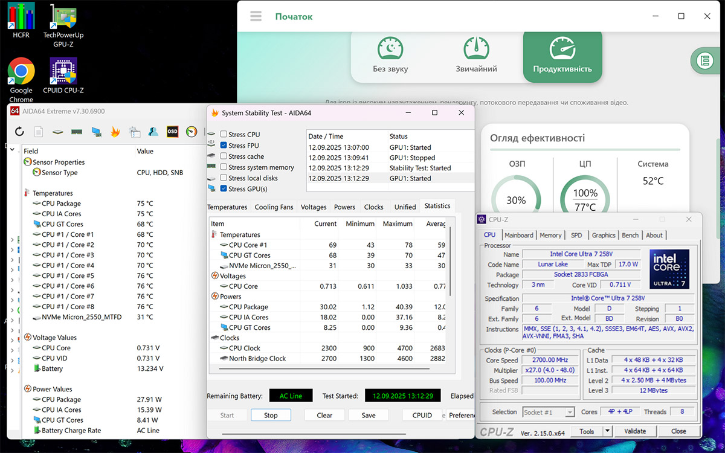Open the TechPowerUp GPU-Z desktop shortcut
Screen dimensions: 725x453
click(63, 25)
